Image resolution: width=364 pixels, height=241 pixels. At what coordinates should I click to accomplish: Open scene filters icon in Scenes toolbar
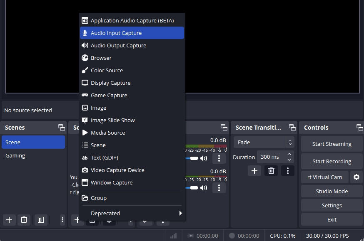(x=41, y=220)
